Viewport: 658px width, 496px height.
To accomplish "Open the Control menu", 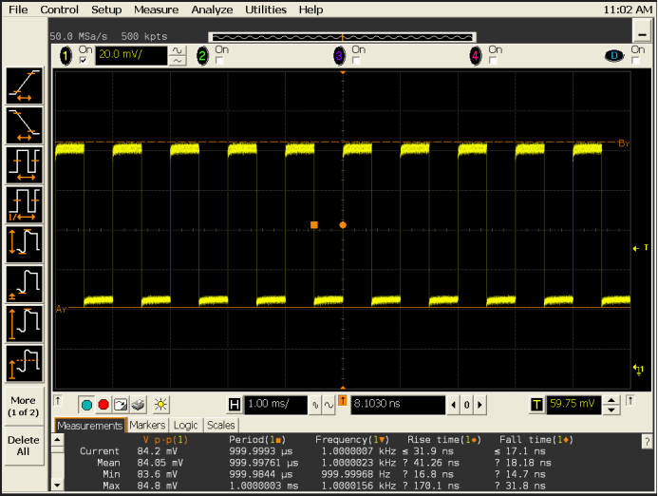I will [59, 10].
